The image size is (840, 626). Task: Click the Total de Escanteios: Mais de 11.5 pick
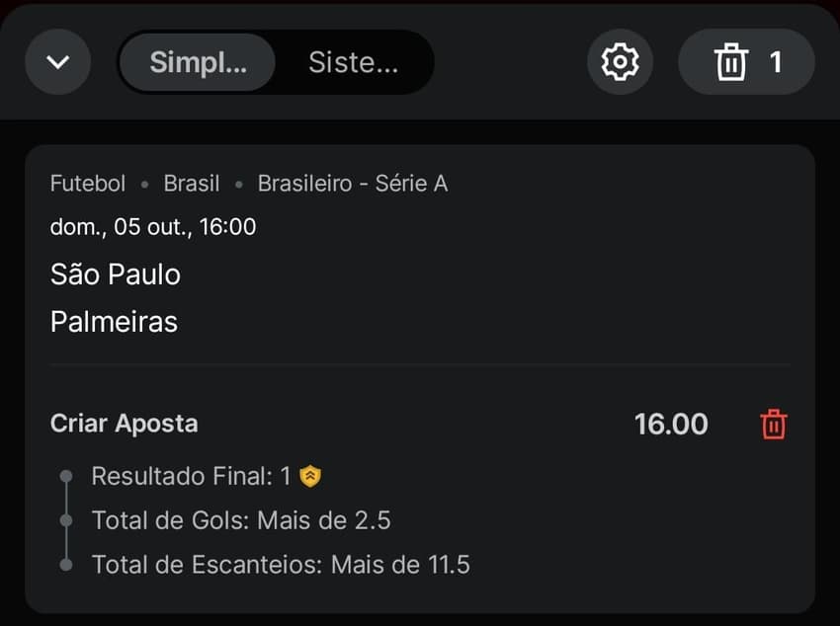(280, 565)
